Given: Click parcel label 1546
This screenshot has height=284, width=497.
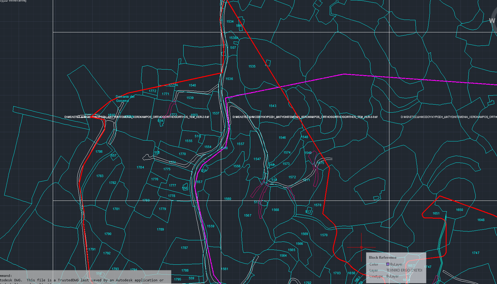Looking at the screenshot, I should point(282,138).
